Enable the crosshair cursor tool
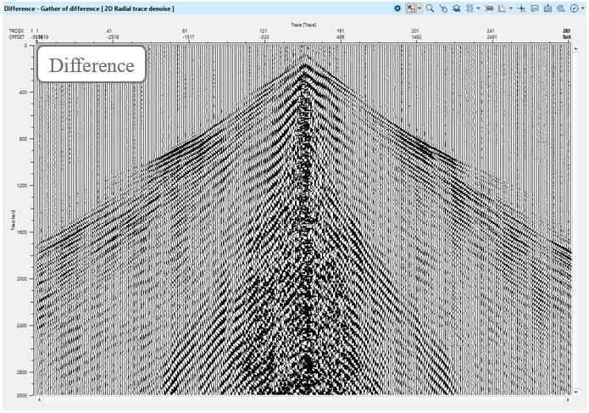The image size is (589, 413). pyautogui.click(x=521, y=8)
